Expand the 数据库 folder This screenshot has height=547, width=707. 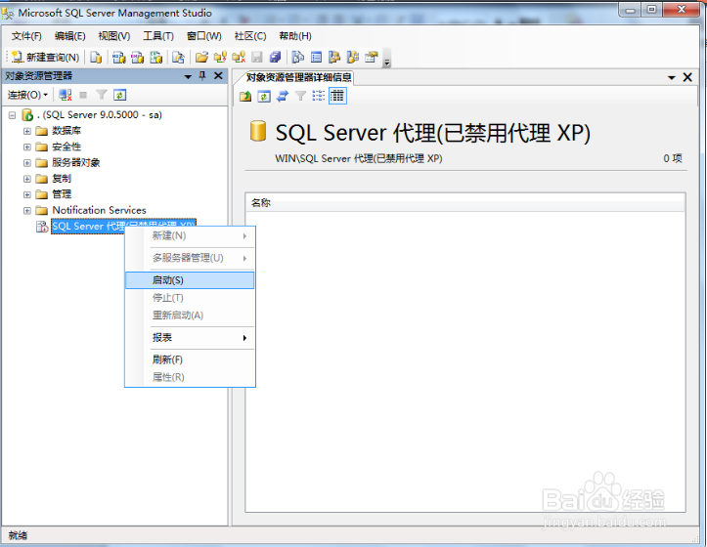(x=27, y=131)
